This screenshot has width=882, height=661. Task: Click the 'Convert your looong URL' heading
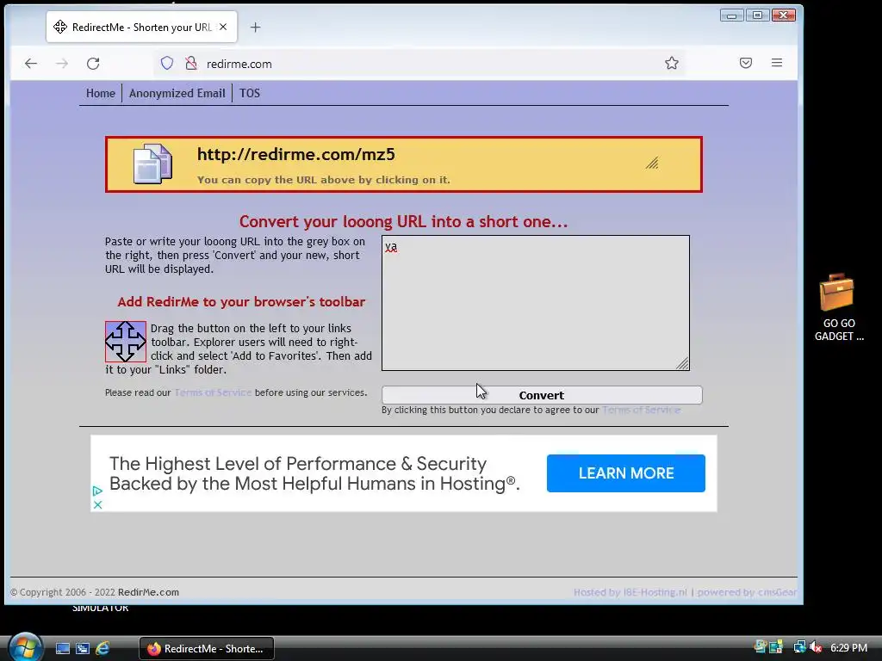403,221
